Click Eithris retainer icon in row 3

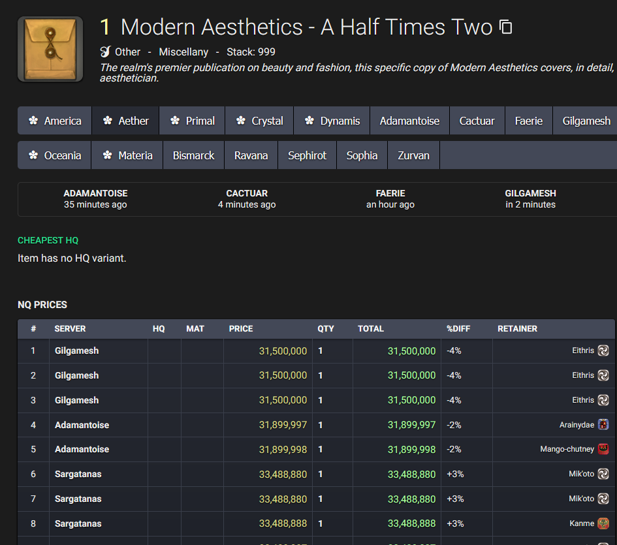pos(603,400)
